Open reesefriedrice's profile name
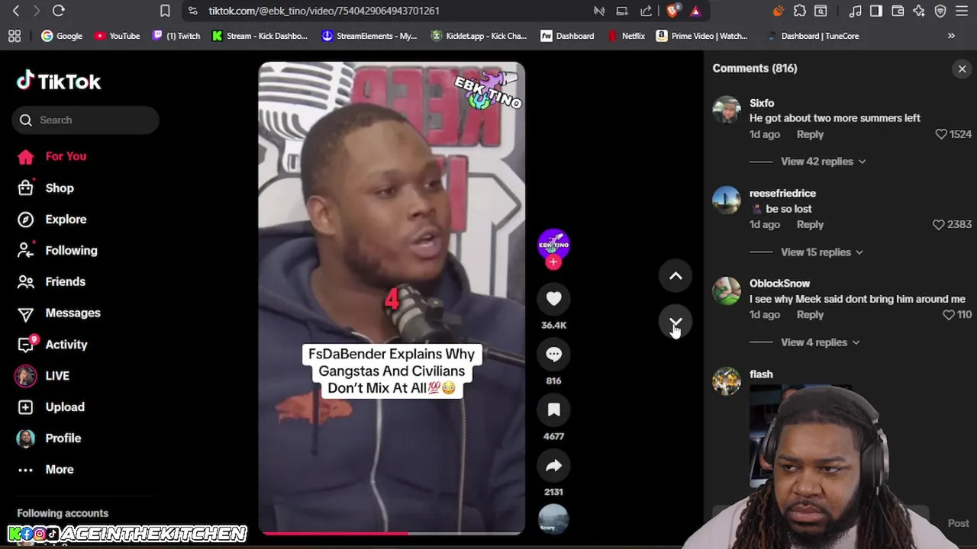 tap(782, 193)
